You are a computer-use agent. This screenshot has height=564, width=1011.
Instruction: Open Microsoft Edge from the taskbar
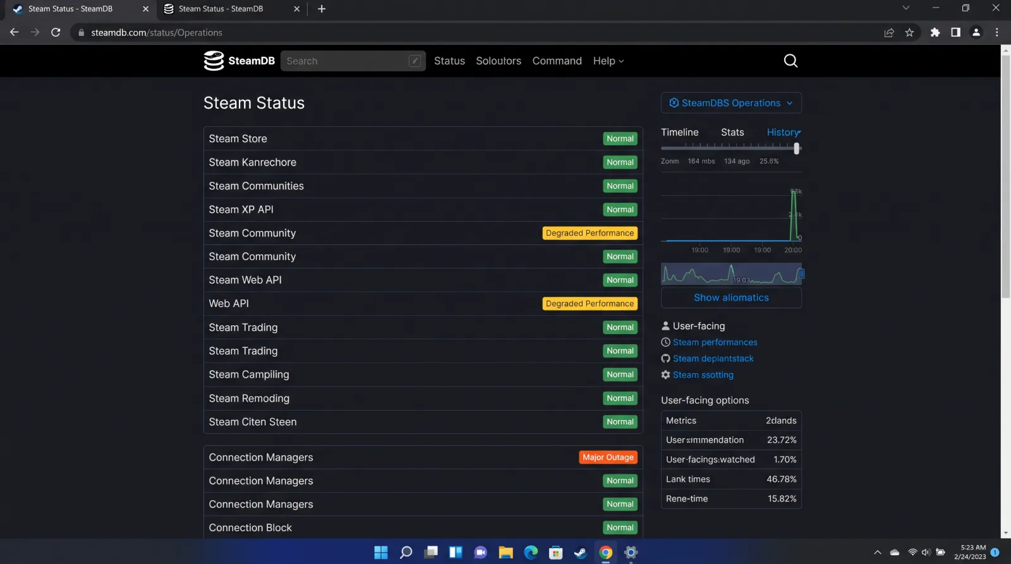pyautogui.click(x=531, y=553)
